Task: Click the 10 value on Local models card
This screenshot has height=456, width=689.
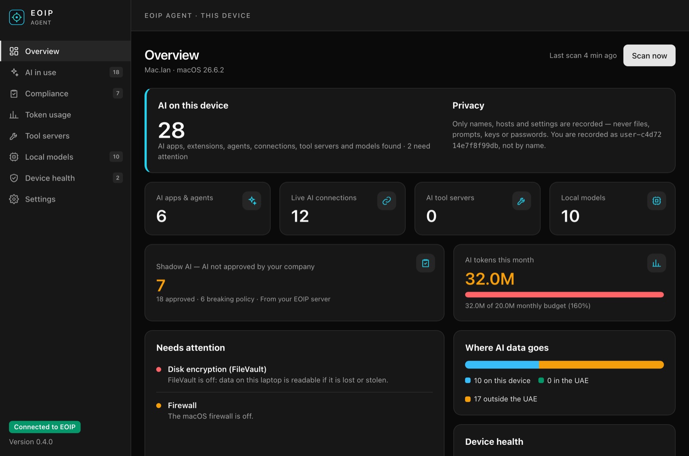Action: (570, 216)
